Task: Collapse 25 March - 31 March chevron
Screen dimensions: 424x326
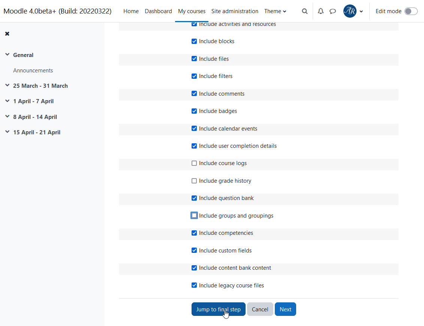Action: click(x=7, y=86)
